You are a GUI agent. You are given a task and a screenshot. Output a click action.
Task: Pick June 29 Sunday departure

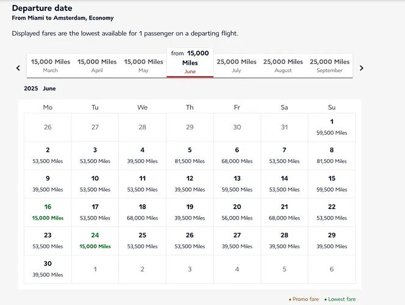point(331,240)
